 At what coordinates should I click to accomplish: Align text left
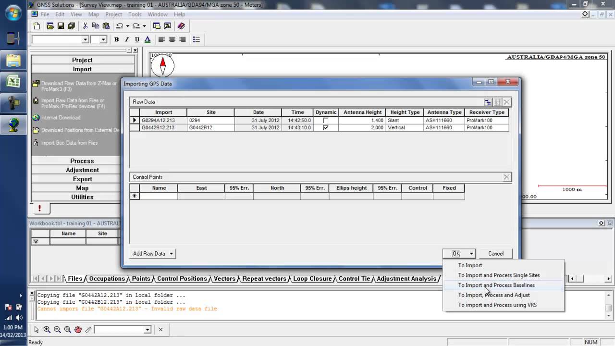point(161,39)
